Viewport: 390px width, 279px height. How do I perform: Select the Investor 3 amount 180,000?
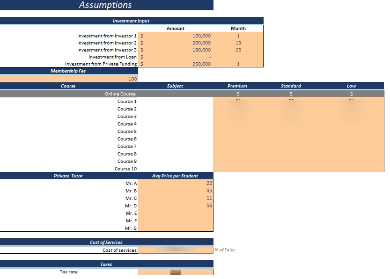201,50
